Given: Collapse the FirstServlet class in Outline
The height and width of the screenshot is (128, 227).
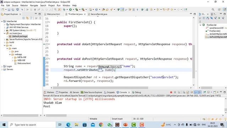Looking at the screenshot, I should pos(200,25).
